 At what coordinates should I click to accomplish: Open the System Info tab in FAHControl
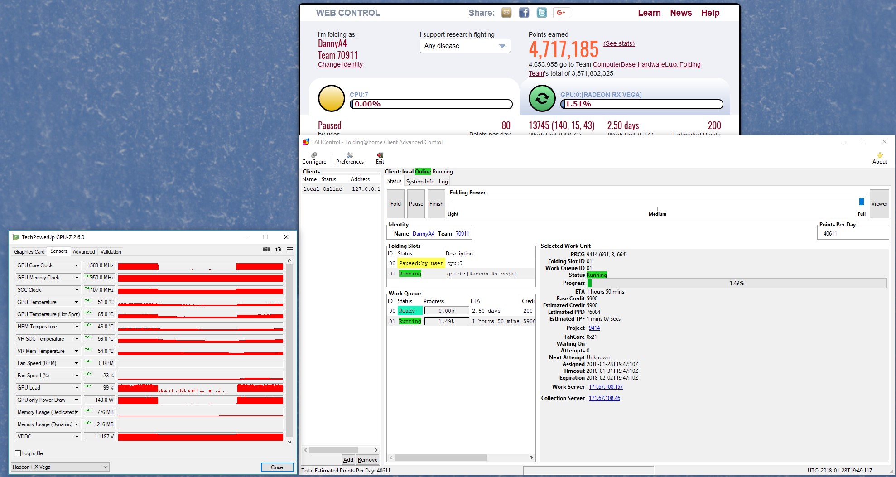pos(420,182)
